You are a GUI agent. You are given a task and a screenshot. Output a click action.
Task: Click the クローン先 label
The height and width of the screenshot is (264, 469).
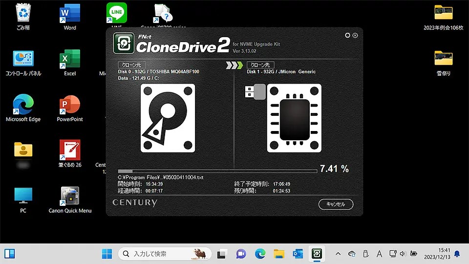(260, 65)
